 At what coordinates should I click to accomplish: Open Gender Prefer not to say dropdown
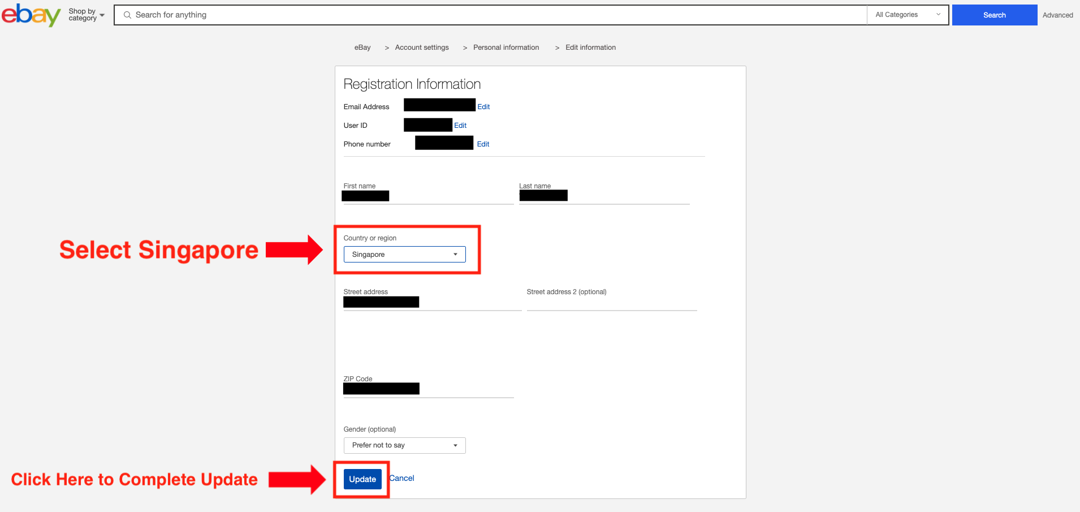point(404,445)
